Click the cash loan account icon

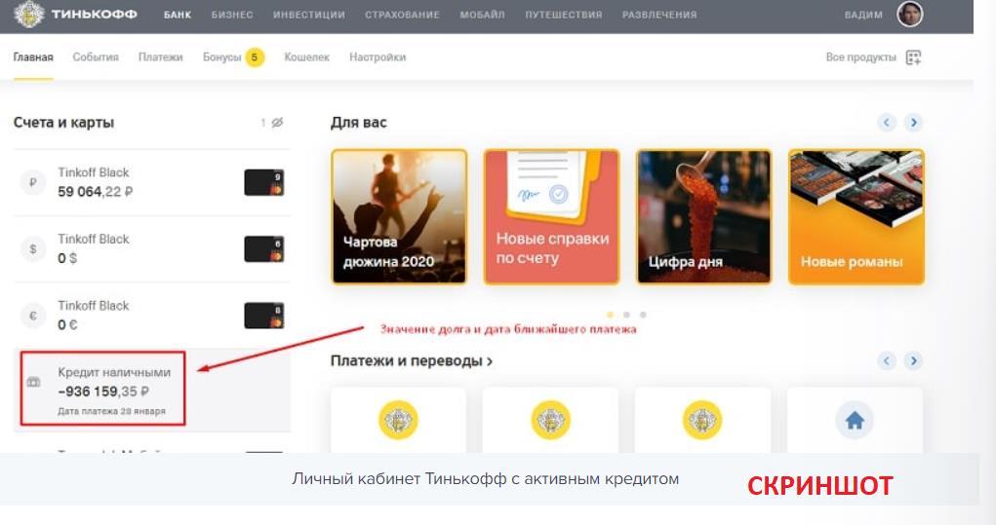pyautogui.click(x=33, y=382)
